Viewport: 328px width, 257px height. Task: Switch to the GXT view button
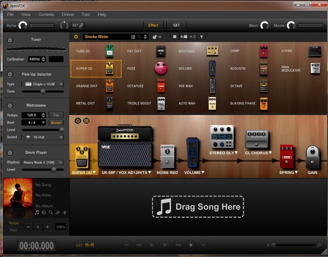point(176,25)
